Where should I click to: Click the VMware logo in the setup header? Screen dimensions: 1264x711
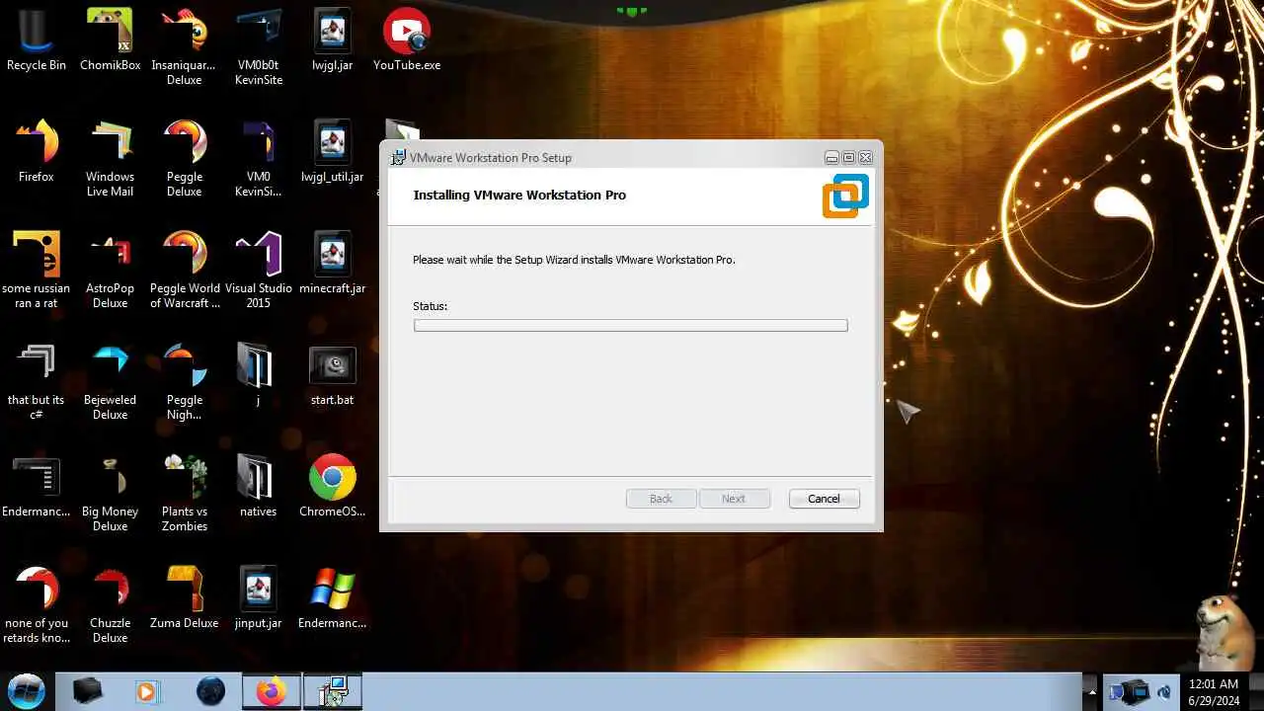pos(845,196)
